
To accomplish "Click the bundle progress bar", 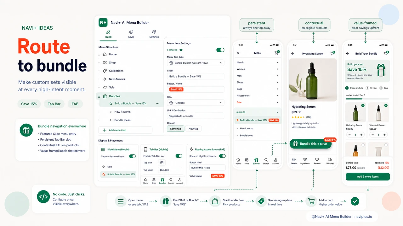I will coord(367,99).
